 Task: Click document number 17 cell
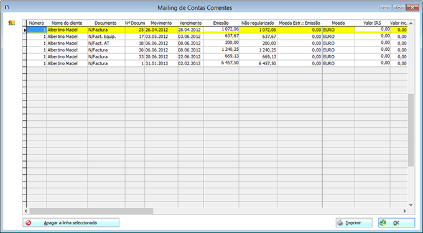(x=135, y=37)
